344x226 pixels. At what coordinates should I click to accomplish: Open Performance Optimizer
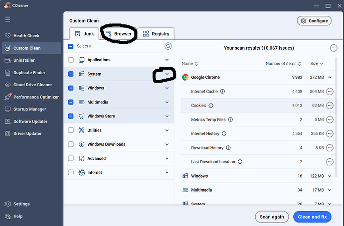coord(31,97)
